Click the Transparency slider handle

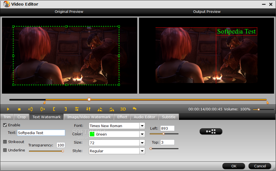click(63, 151)
